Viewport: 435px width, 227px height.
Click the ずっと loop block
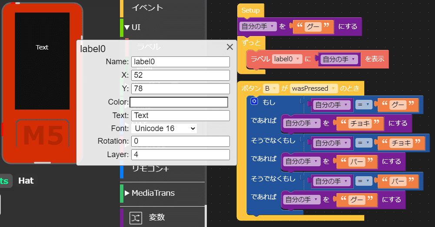coord(251,43)
